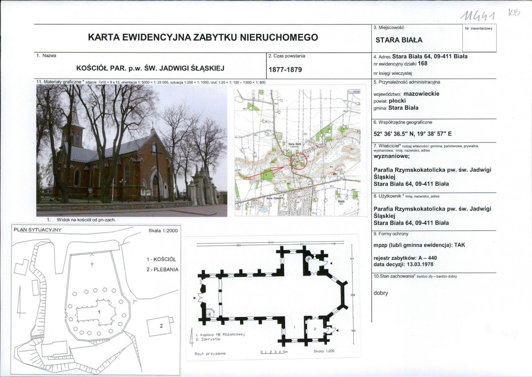The width and height of the screenshot is (532, 377).
Task: Click legend entry 1. Kaplica MB Różańcowej
Action: coord(220,334)
